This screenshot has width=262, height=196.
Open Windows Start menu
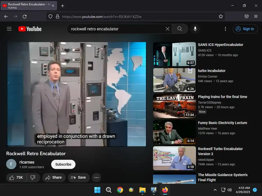pyautogui.click(x=97, y=190)
